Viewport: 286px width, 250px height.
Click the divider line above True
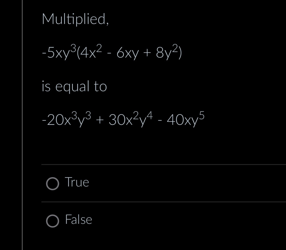(140, 164)
